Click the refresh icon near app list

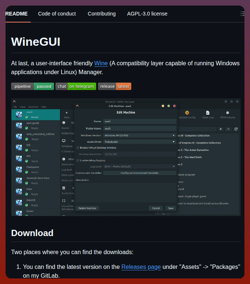click(x=236, y=129)
